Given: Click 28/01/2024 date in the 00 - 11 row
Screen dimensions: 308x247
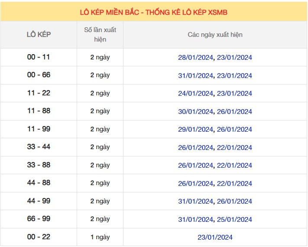Looking at the screenshot, I should (x=196, y=58).
